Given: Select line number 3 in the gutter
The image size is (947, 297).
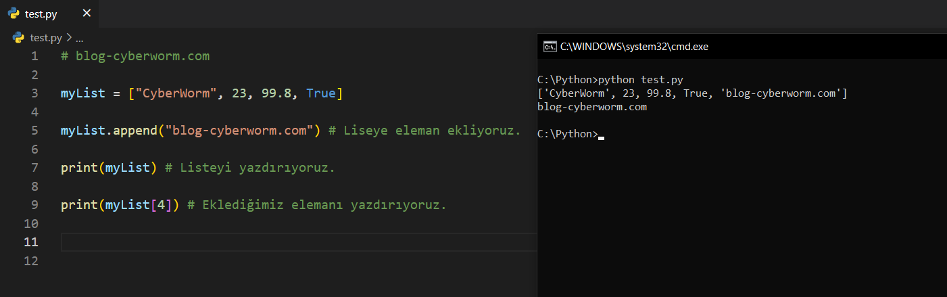Looking at the screenshot, I should click(34, 93).
